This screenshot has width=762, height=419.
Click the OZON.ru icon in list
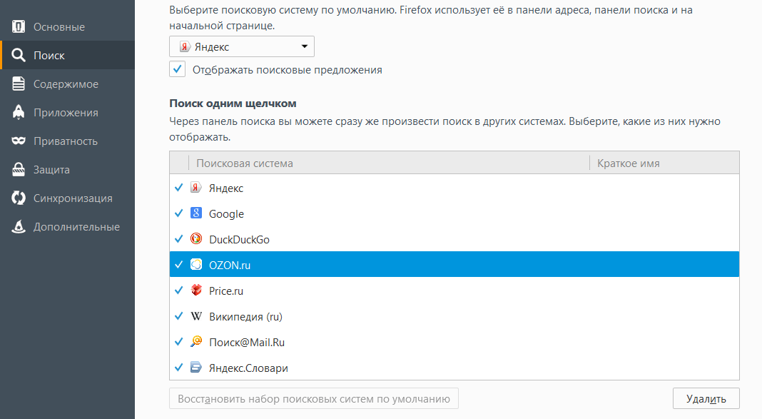(196, 265)
